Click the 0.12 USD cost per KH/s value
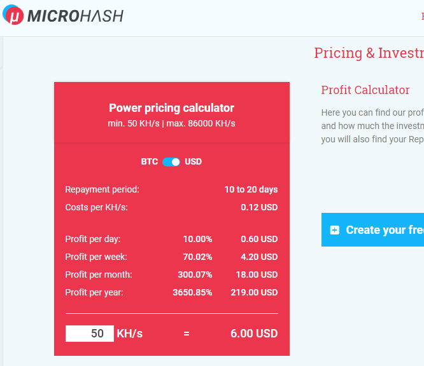The image size is (424, 366). (259, 207)
